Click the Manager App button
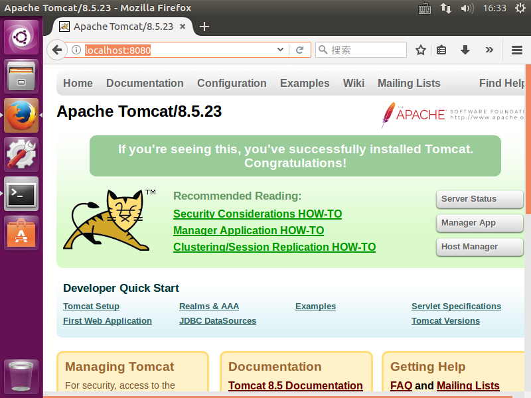 pos(479,223)
